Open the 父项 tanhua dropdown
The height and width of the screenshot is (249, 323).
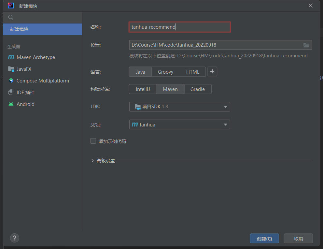pos(179,124)
